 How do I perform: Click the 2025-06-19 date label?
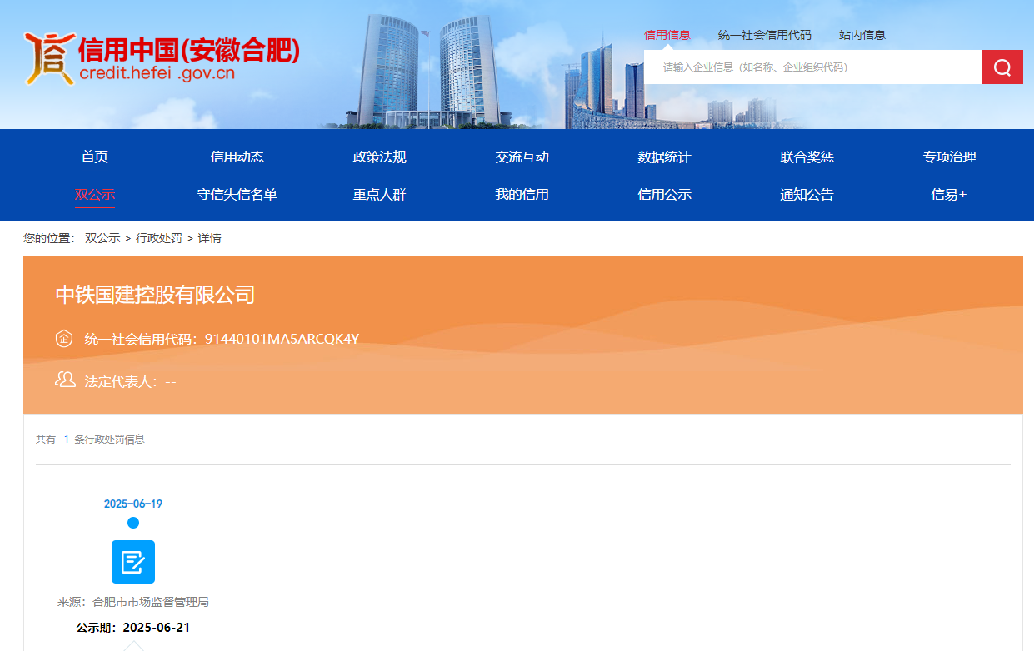point(133,504)
